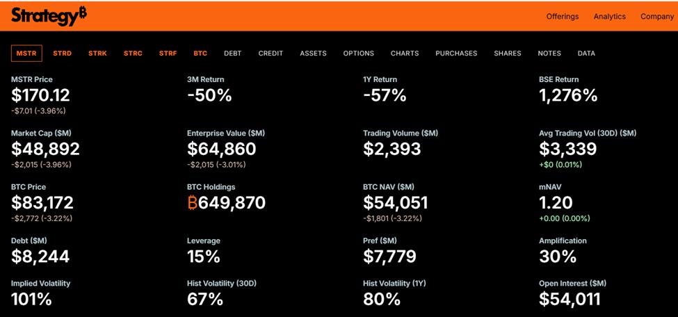Select the MSTR tab
This screenshot has width=678, height=317.
tap(26, 54)
